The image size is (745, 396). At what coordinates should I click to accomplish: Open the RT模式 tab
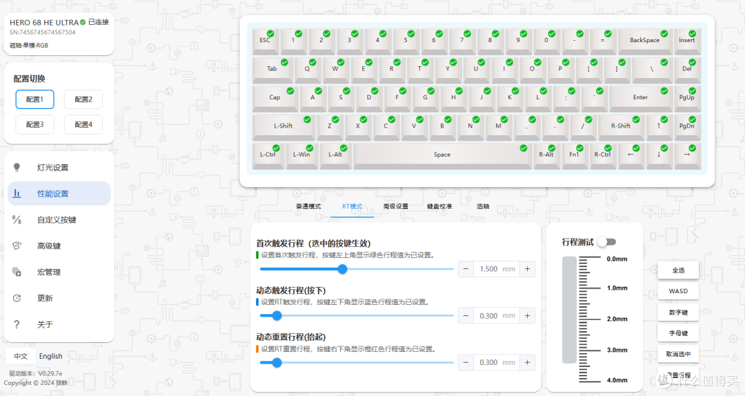pos(352,206)
